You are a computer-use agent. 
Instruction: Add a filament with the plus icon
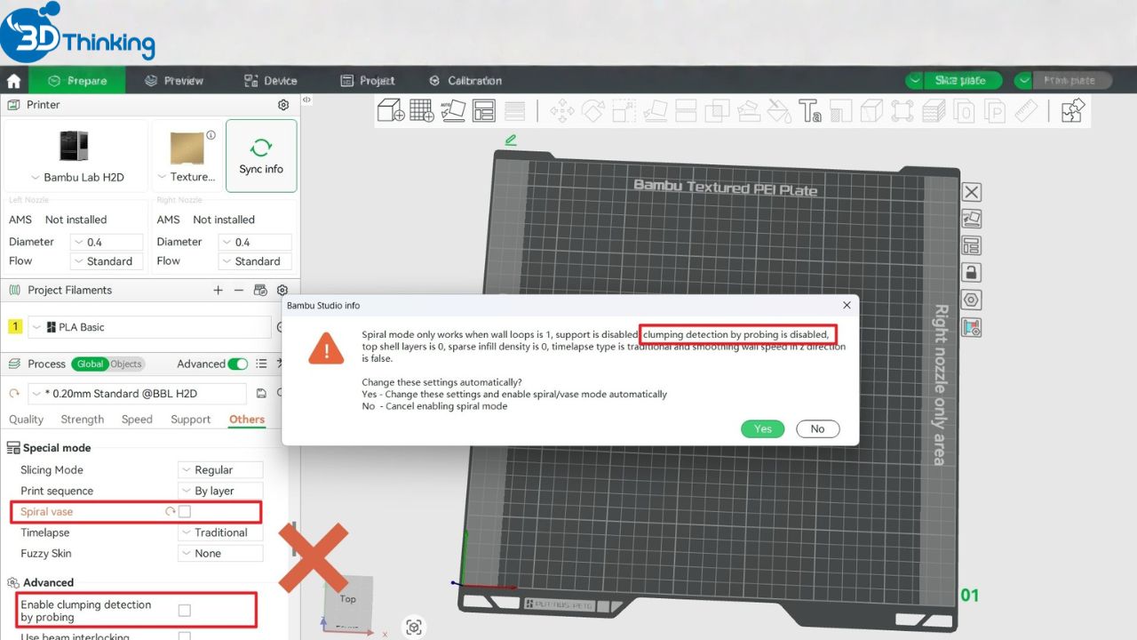(x=219, y=290)
